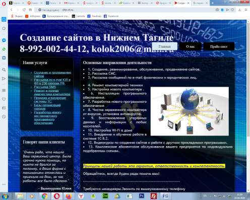Screen dimensions: 250x200
Task: Follow 'Ремонт и полная диагностика компьютера' link
Action: click(x=52, y=92)
